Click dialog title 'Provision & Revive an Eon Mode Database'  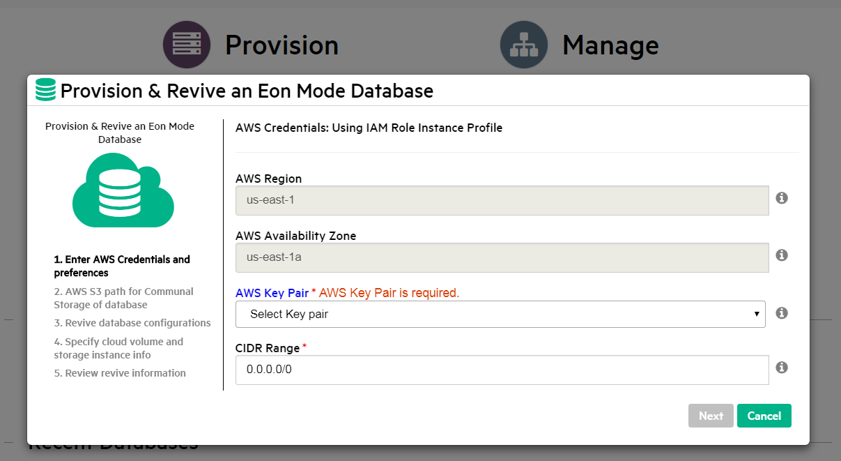coord(247,91)
